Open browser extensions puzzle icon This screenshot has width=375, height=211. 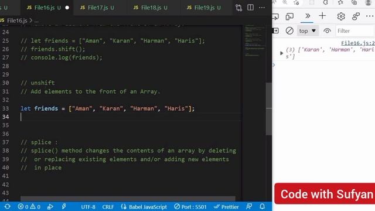pos(326,2)
